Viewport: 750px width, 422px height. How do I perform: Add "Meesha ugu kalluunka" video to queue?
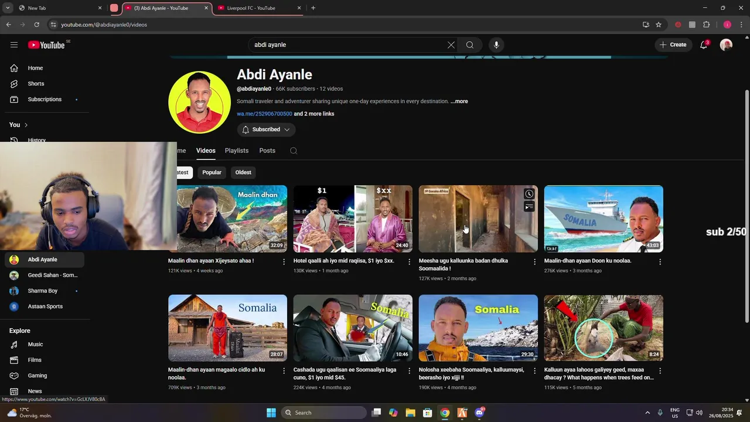point(529,206)
